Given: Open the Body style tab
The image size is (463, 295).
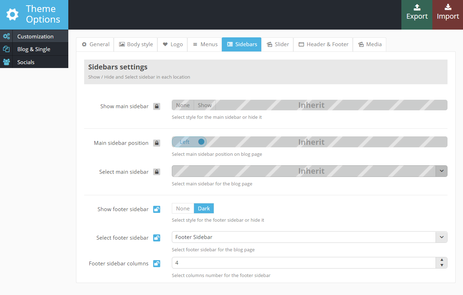Looking at the screenshot, I should [136, 44].
